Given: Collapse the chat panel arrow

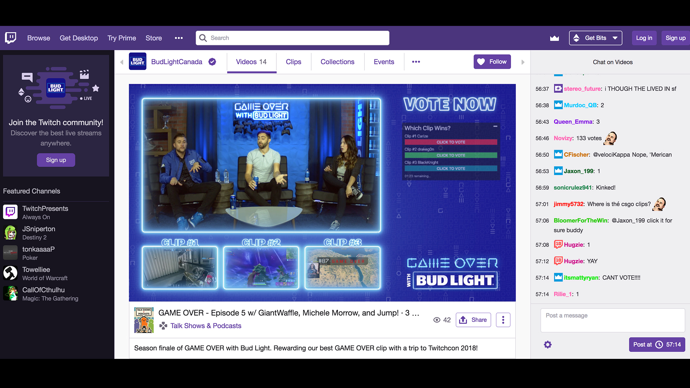Looking at the screenshot, I should click(523, 62).
